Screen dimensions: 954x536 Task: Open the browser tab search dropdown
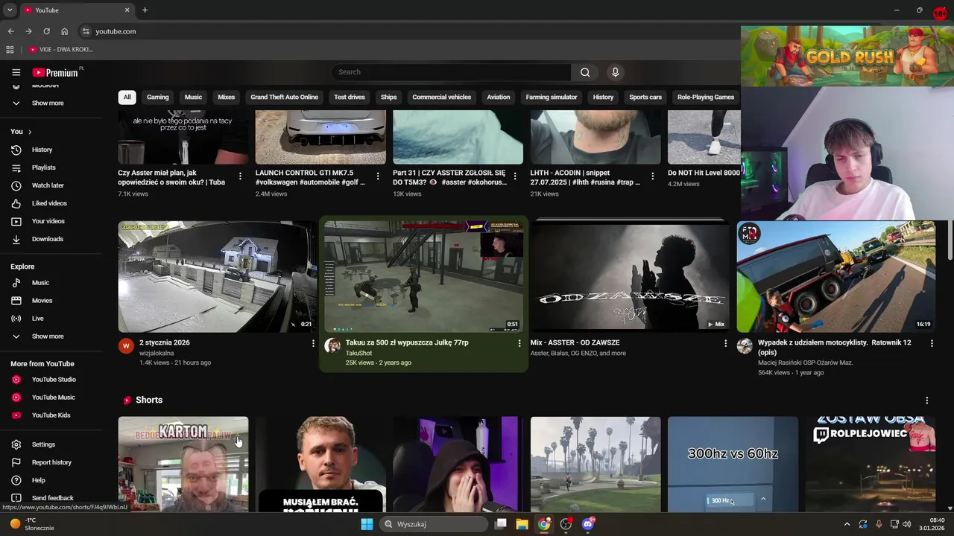click(10, 10)
